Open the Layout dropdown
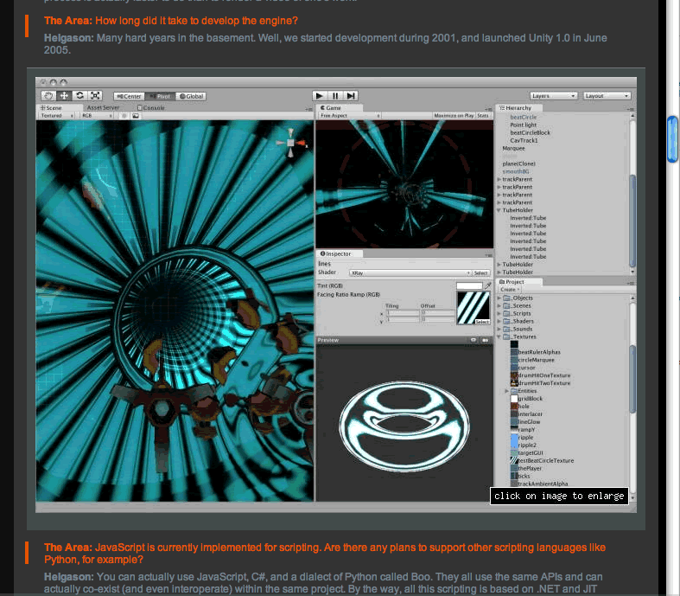 tap(607, 96)
